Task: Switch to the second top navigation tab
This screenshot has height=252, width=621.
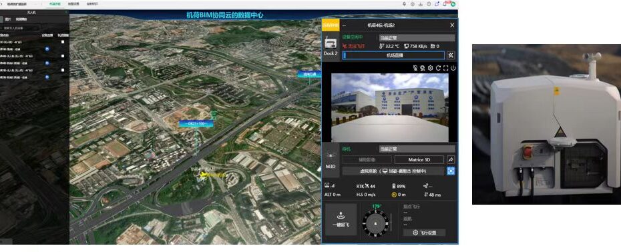Action: click(73, 4)
